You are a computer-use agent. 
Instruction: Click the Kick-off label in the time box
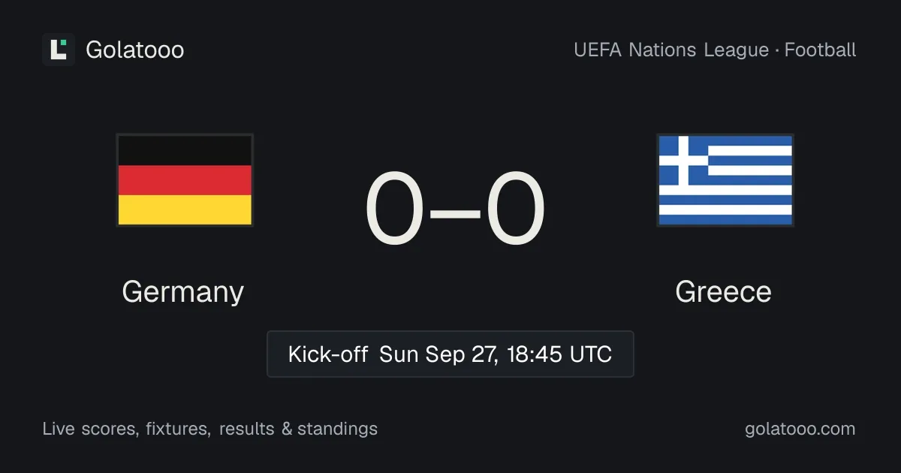(x=328, y=354)
